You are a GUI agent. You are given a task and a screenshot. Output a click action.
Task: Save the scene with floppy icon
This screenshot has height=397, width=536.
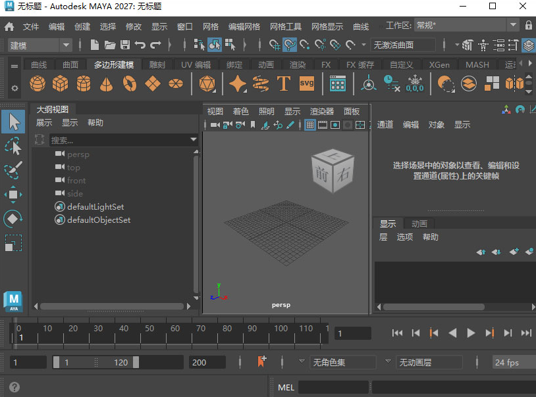pos(124,45)
